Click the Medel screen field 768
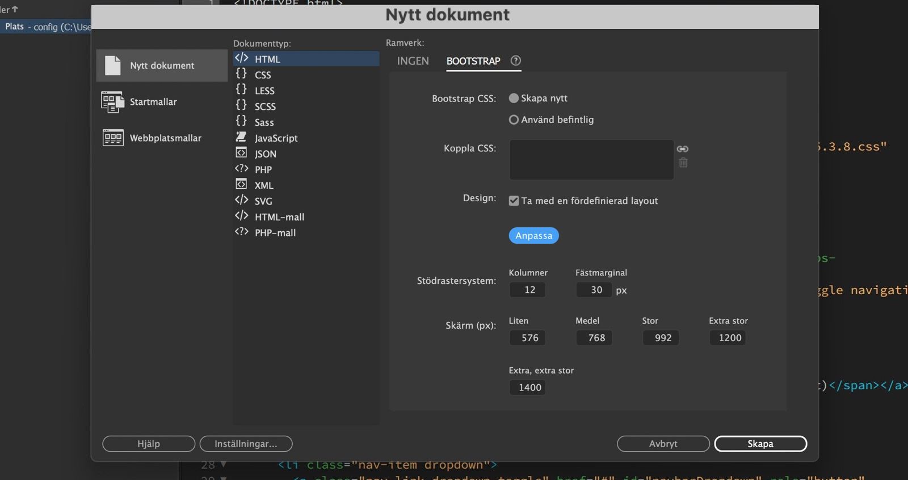Screen dimensions: 908x480 [x=594, y=338]
